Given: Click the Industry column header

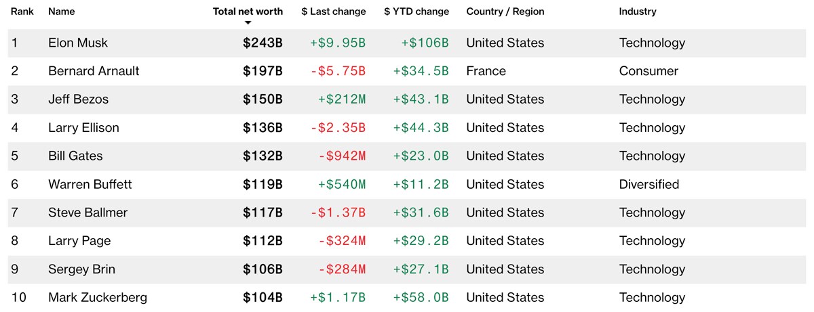Looking at the screenshot, I should [638, 12].
